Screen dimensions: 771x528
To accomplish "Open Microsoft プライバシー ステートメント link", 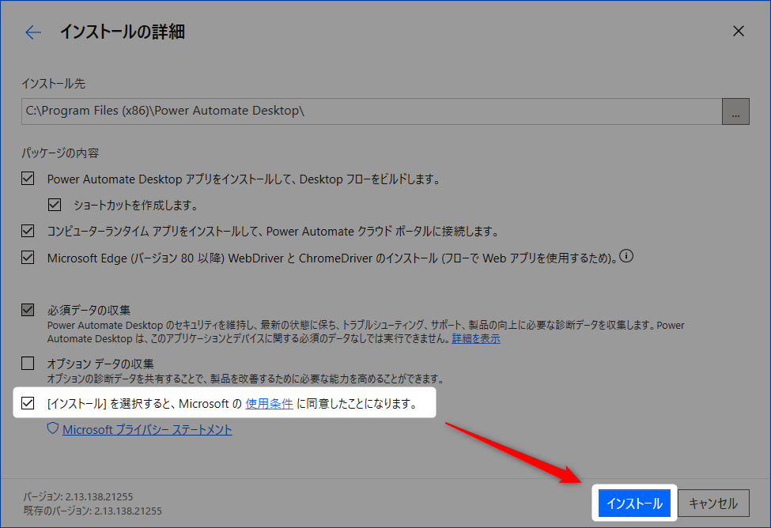I will coord(147,429).
